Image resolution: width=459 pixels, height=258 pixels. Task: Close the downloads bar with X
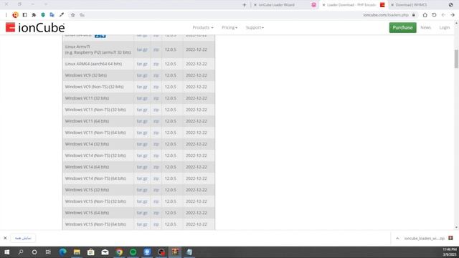[5, 238]
